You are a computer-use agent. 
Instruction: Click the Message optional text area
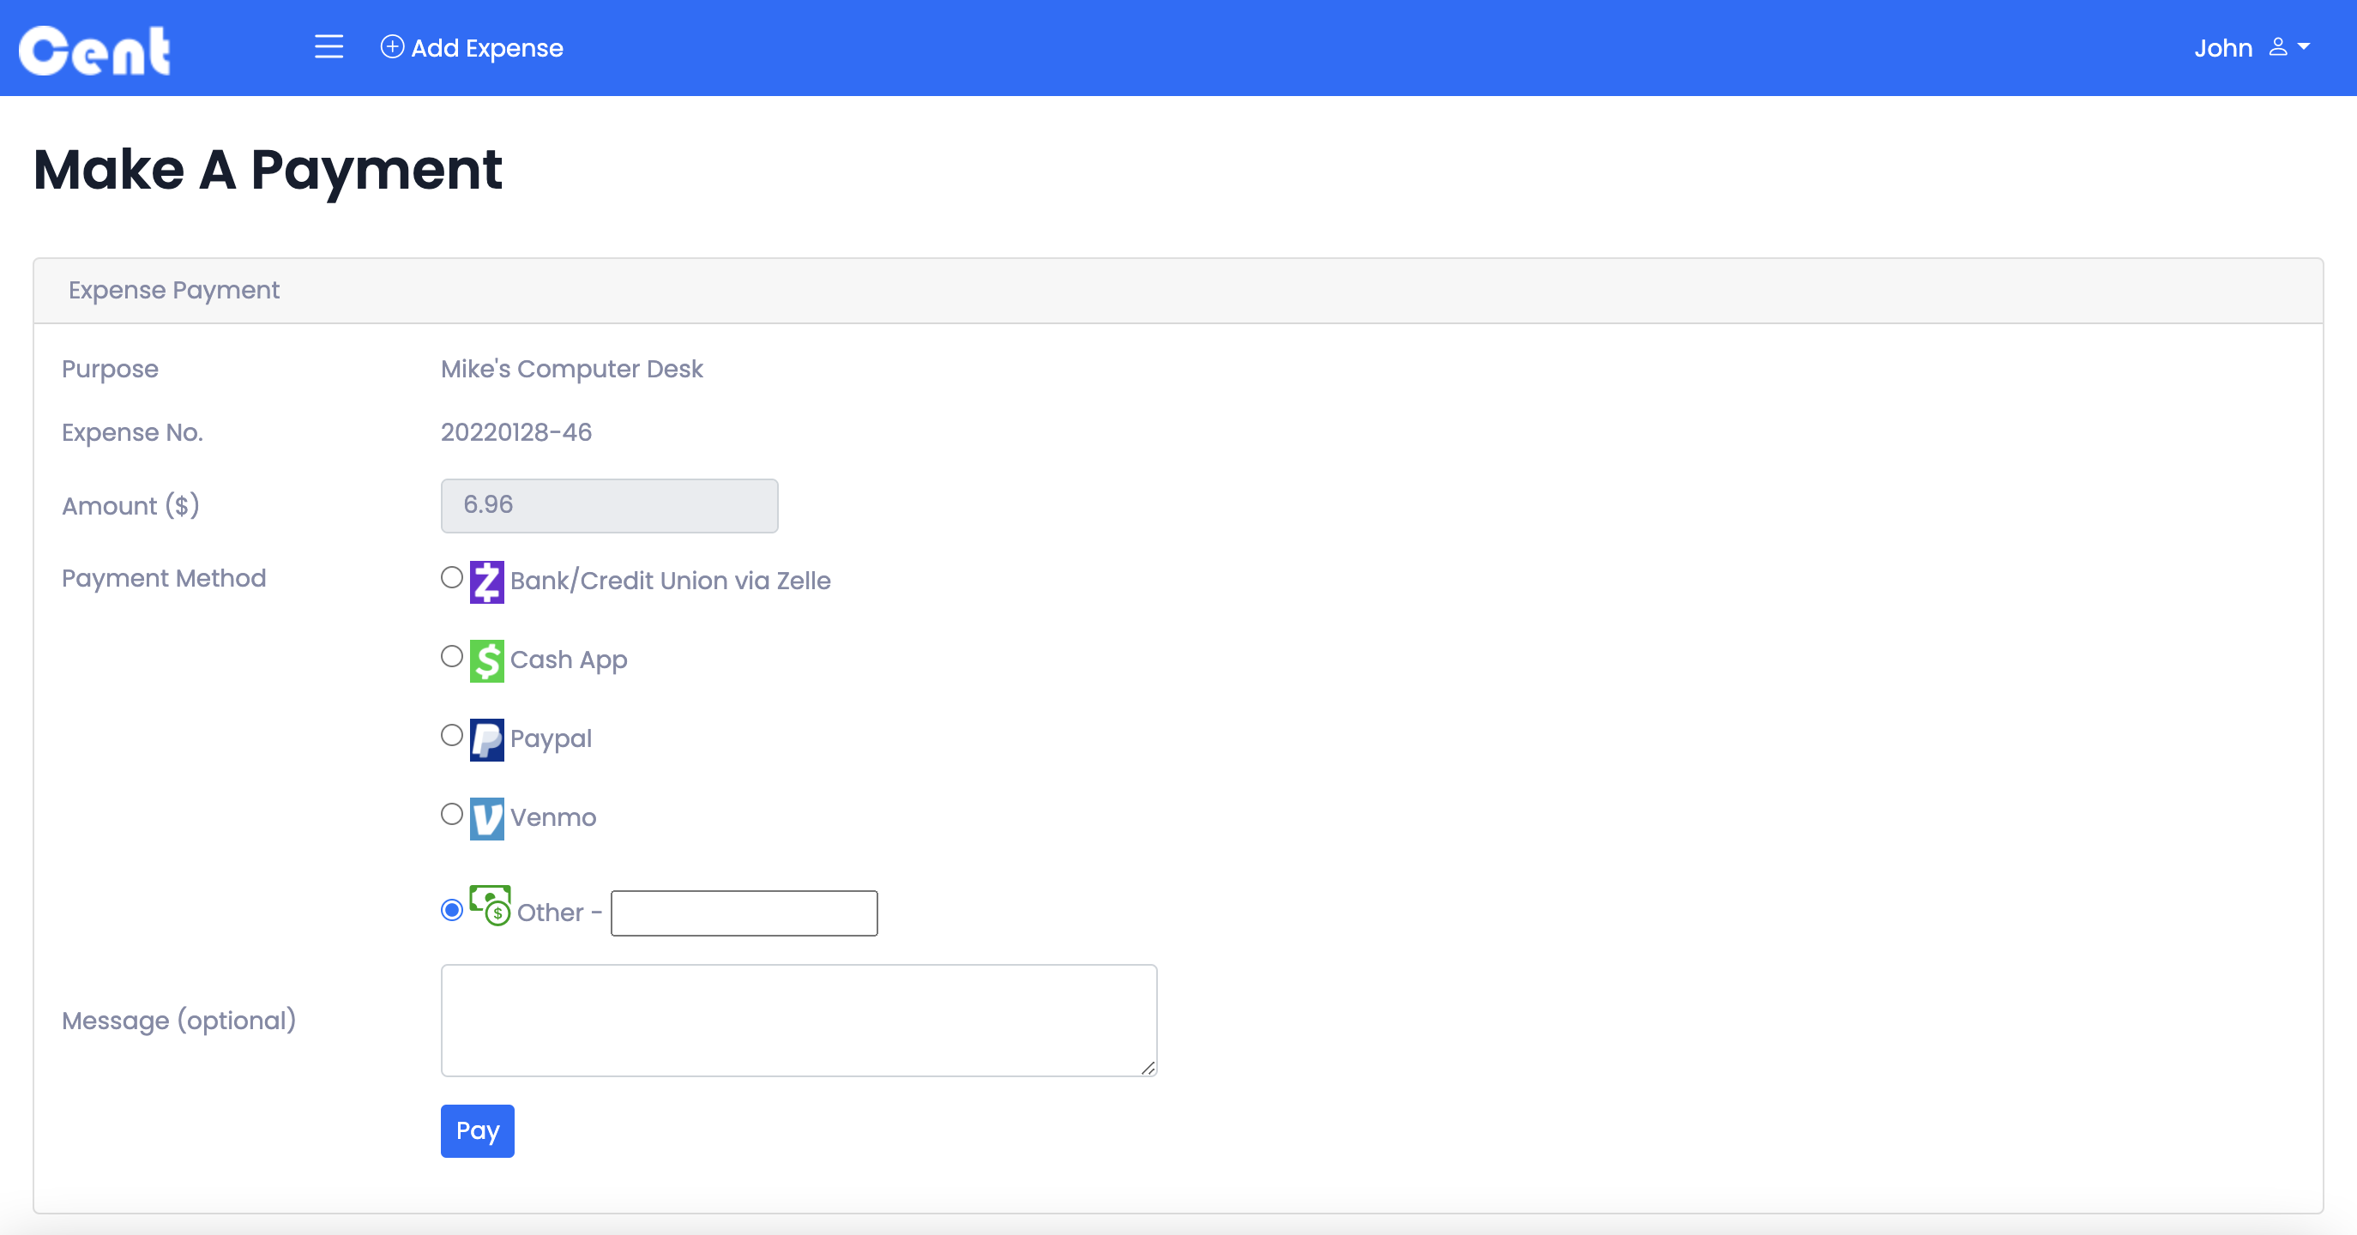click(799, 1018)
